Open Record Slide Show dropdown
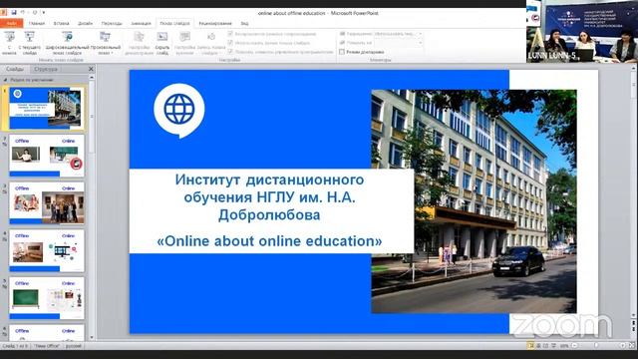The height and width of the screenshot is (359, 638). pyautogui.click(x=210, y=44)
